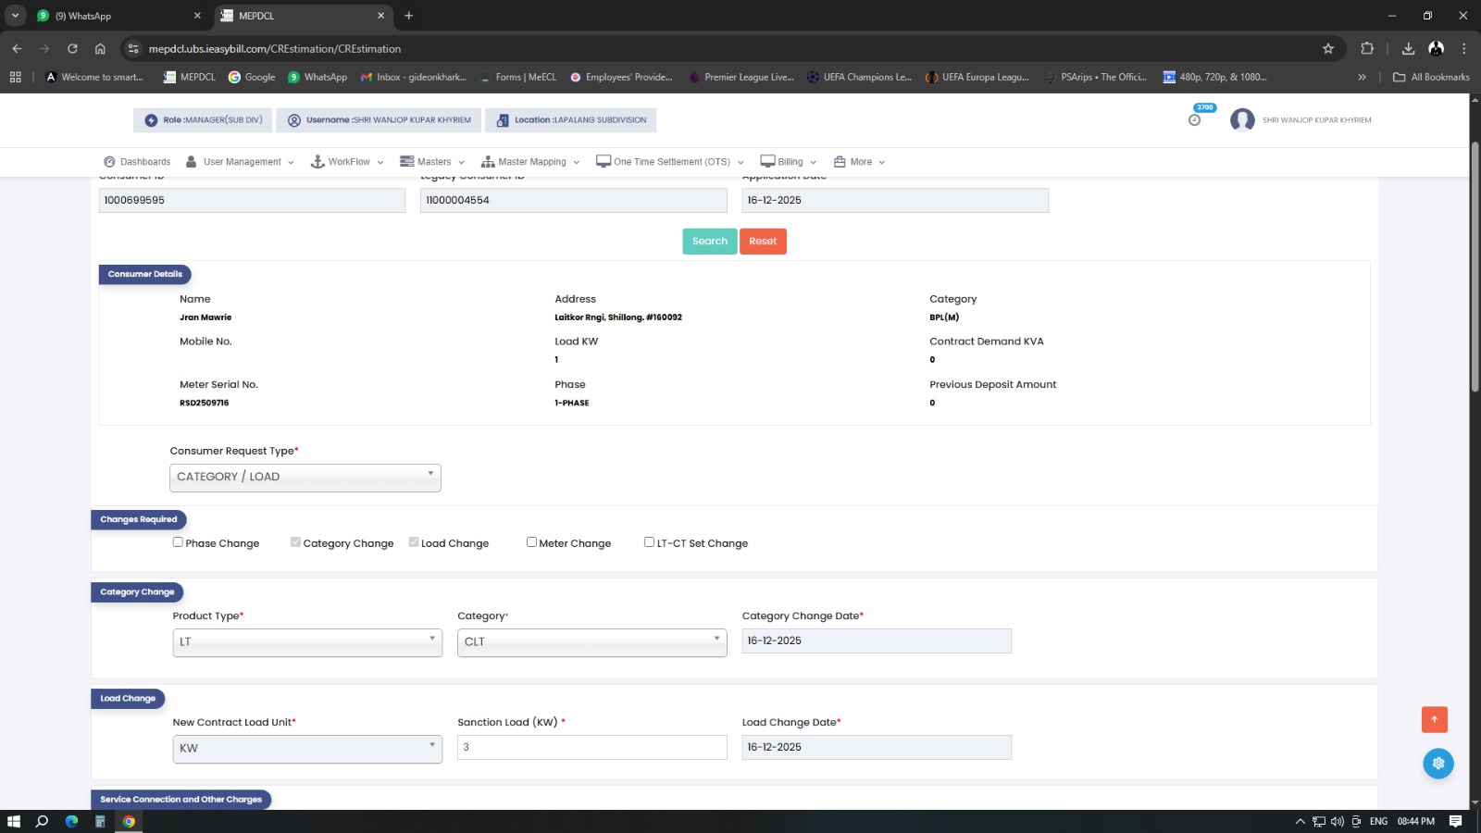Click the red scroll-to-top arrow button
This screenshot has width=1481, height=833.
(1434, 719)
